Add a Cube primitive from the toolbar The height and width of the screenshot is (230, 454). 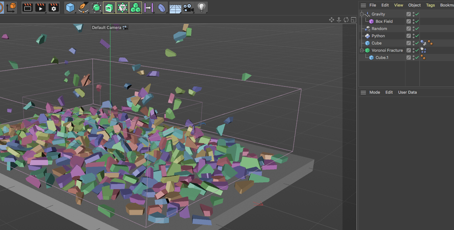click(x=70, y=7)
